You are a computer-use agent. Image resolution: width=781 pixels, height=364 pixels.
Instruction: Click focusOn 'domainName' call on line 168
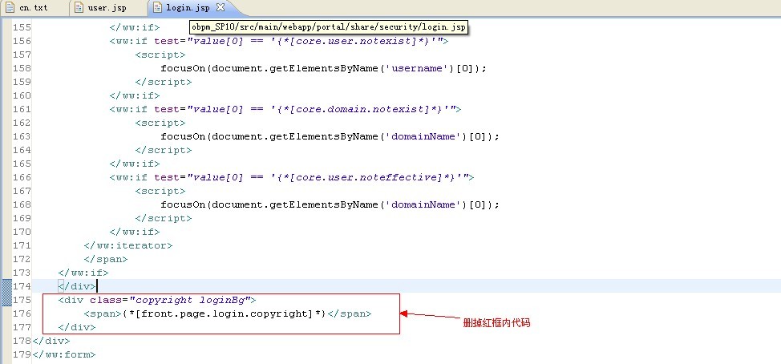[x=330, y=204]
